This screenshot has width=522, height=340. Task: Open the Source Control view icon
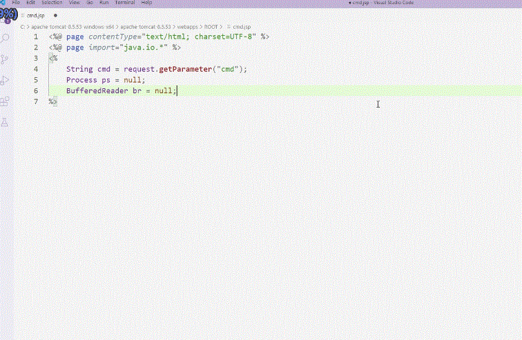click(5, 59)
